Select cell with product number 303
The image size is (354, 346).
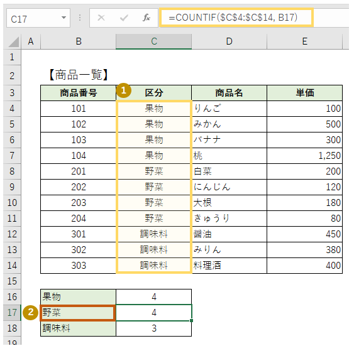click(x=79, y=266)
